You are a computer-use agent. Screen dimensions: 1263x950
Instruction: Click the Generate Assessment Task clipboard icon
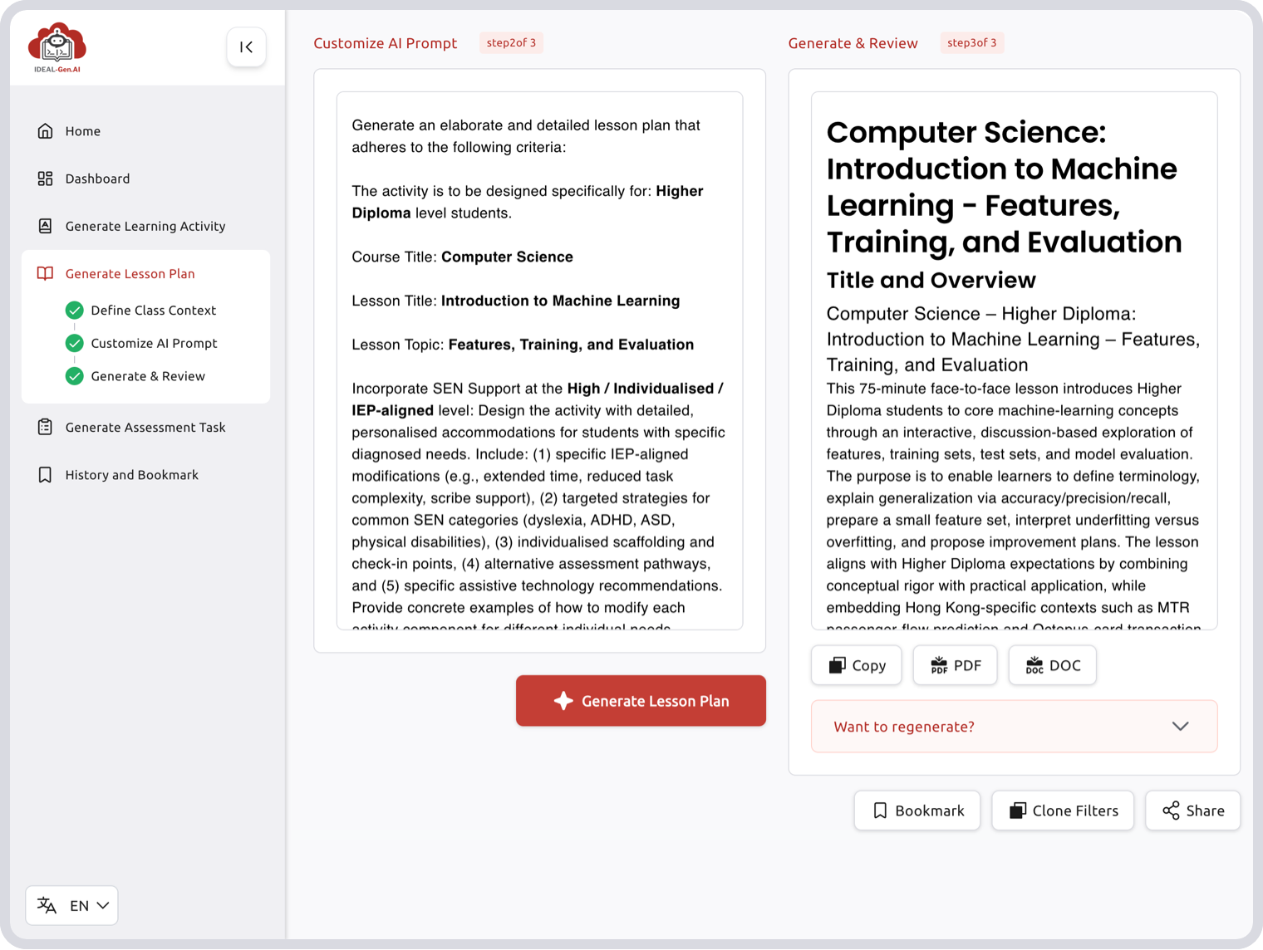tap(45, 427)
